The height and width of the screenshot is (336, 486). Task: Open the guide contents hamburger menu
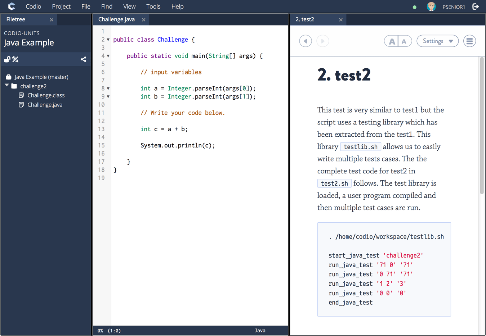click(469, 41)
